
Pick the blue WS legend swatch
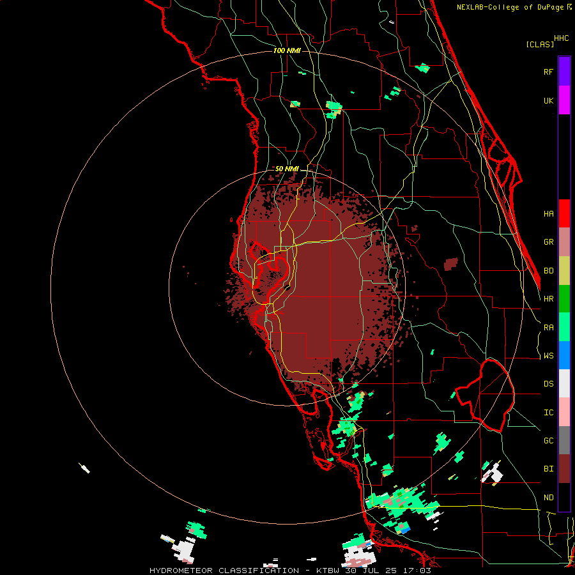coord(564,355)
